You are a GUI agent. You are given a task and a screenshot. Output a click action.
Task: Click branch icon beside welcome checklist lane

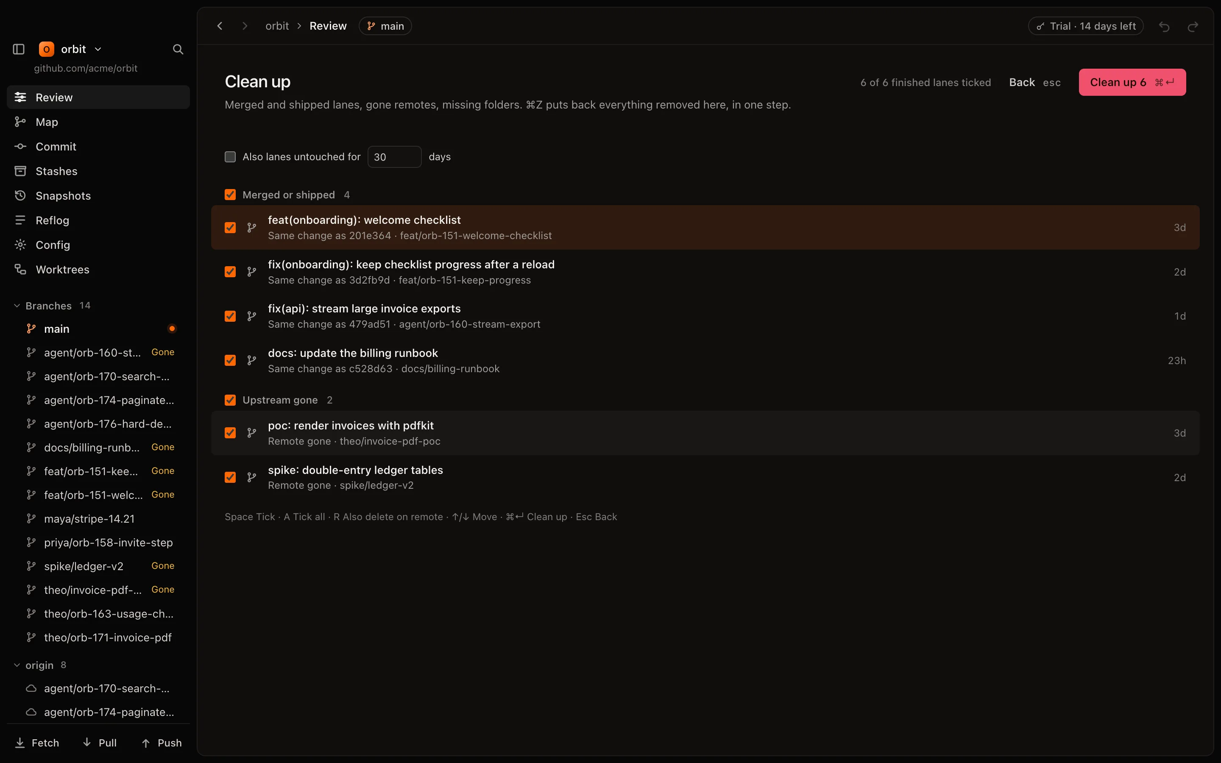[x=252, y=228]
